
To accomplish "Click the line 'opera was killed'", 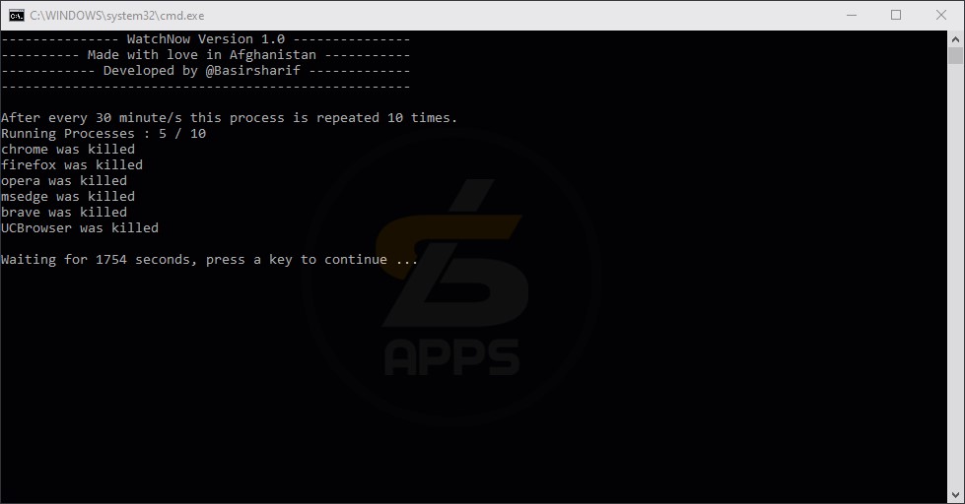I will (x=64, y=181).
